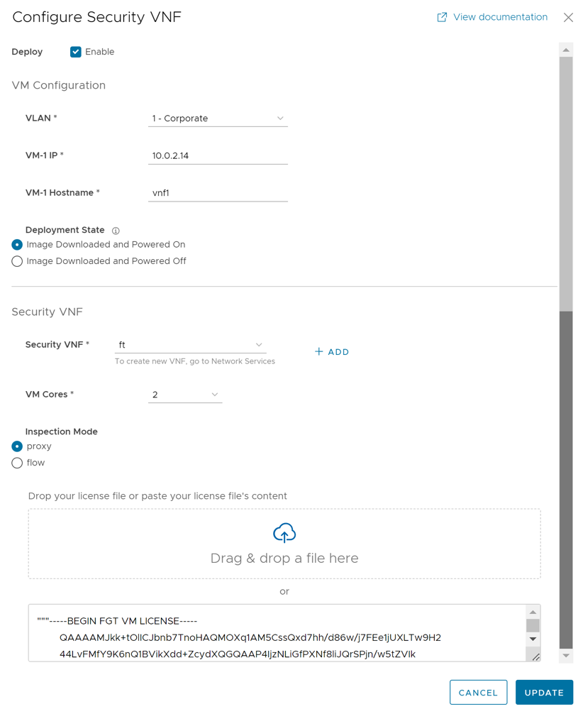578x709 pixels.
Task: Uncheck the Deploy Enable checkbox
Action: click(x=76, y=52)
